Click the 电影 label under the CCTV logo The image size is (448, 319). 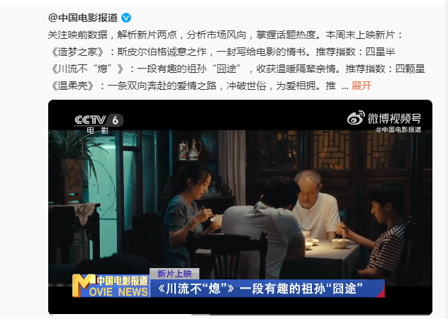click(x=97, y=130)
